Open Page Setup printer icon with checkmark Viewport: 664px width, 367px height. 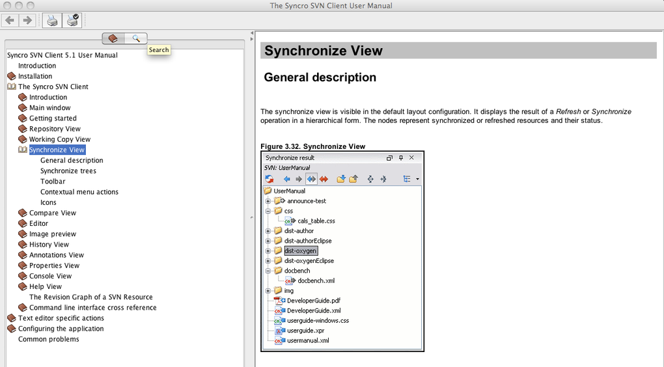coord(72,20)
